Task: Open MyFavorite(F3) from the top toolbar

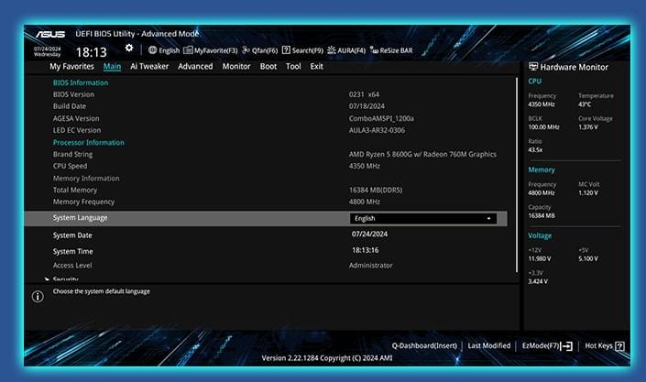Action: (211, 50)
